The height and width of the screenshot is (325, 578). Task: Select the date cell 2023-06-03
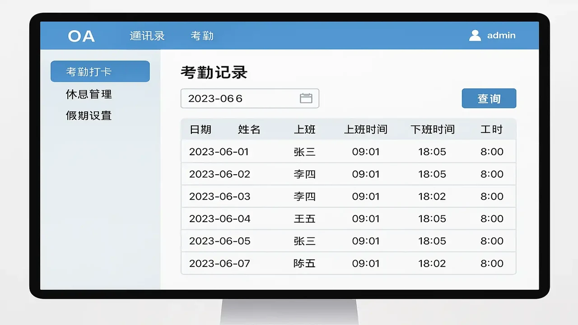pyautogui.click(x=219, y=196)
